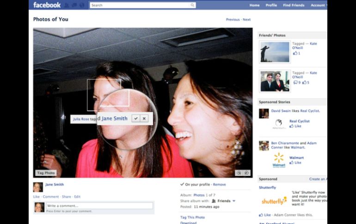Open Find Friends in top navigation
The image size is (356, 224).
click(x=293, y=5)
